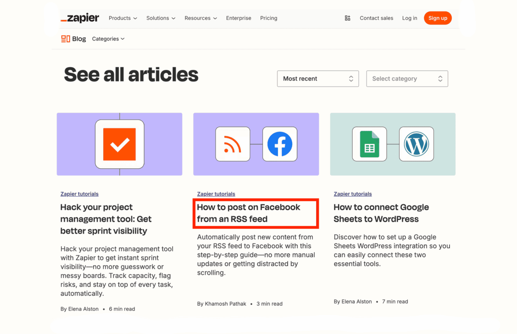The image size is (517, 334).
Task: Click 'By Elena Alston' under the sprint visibility article
Action: click(79, 309)
